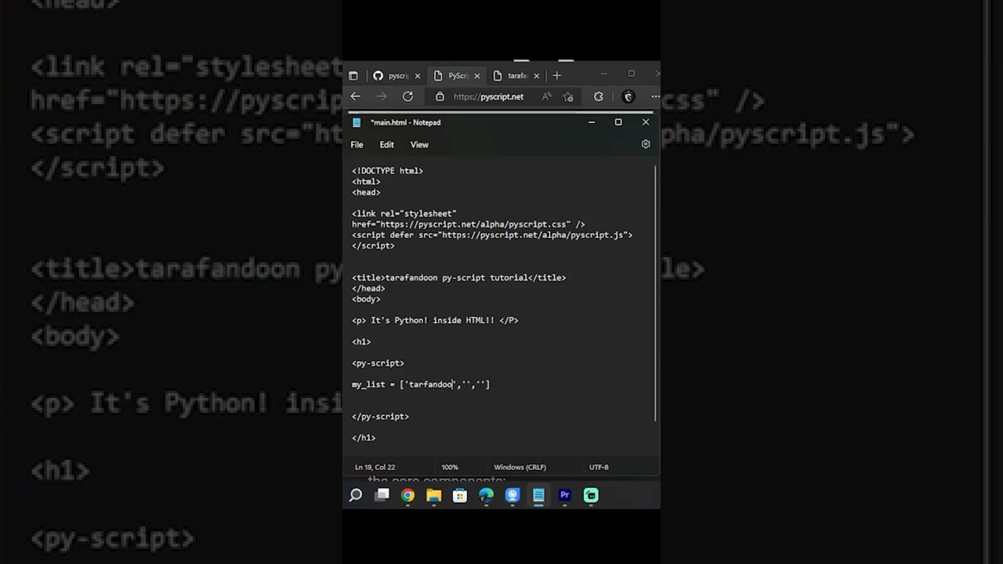Switch to the GitHub pyscript browser tab
This screenshot has width=1003, height=564.
(390, 76)
